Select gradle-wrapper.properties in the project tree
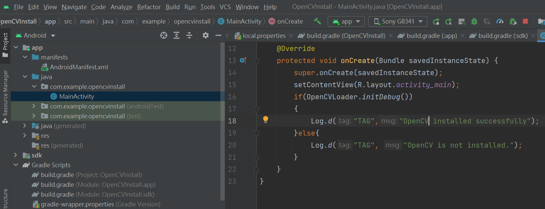 [101, 204]
